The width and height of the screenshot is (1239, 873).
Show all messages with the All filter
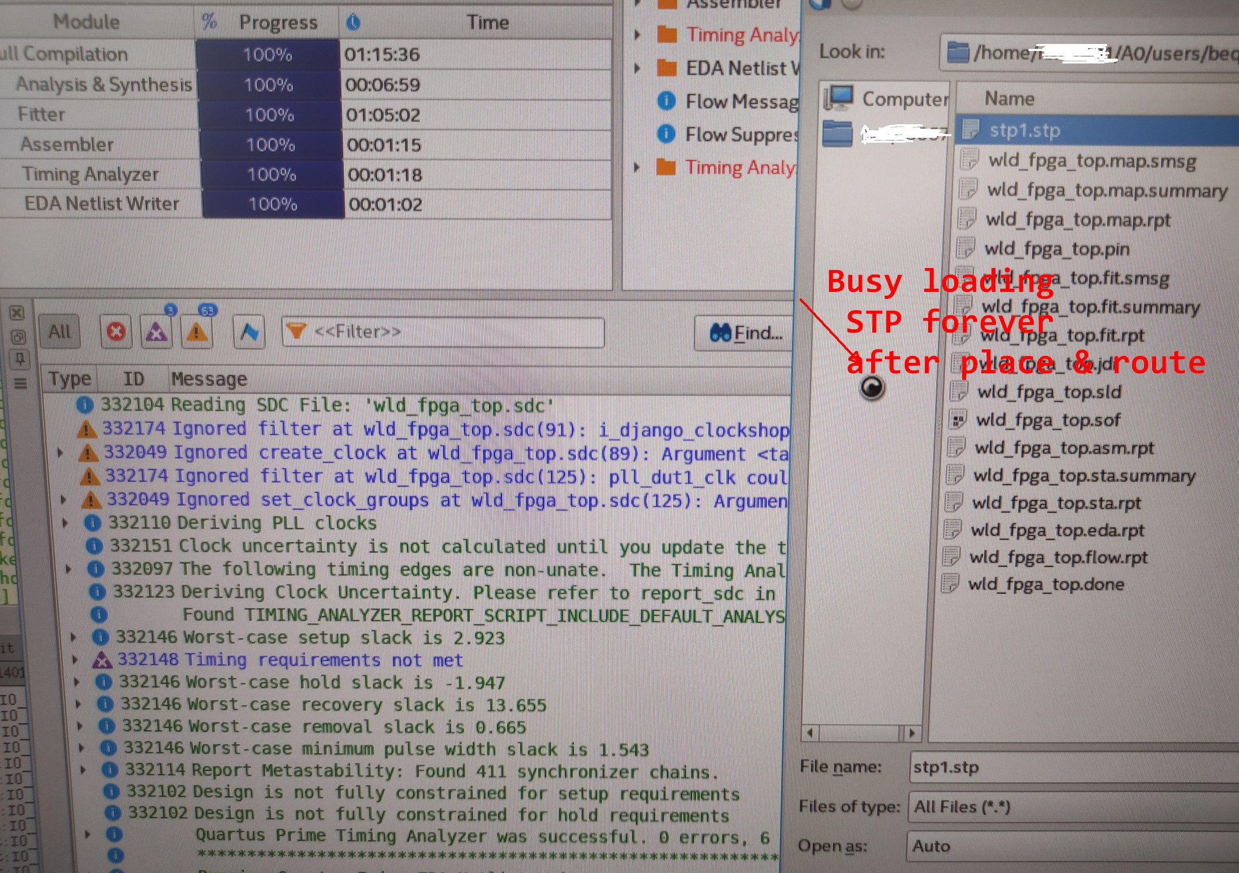coord(60,331)
